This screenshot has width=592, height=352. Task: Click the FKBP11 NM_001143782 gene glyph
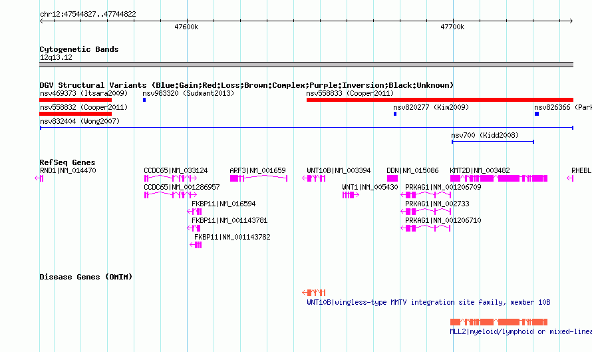coord(196,245)
